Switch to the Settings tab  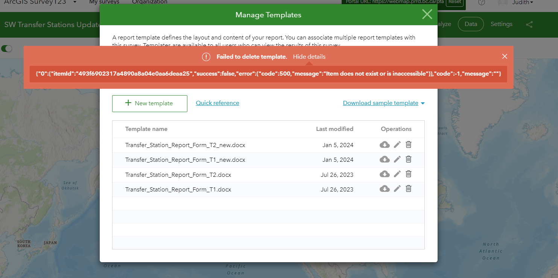[x=502, y=24]
